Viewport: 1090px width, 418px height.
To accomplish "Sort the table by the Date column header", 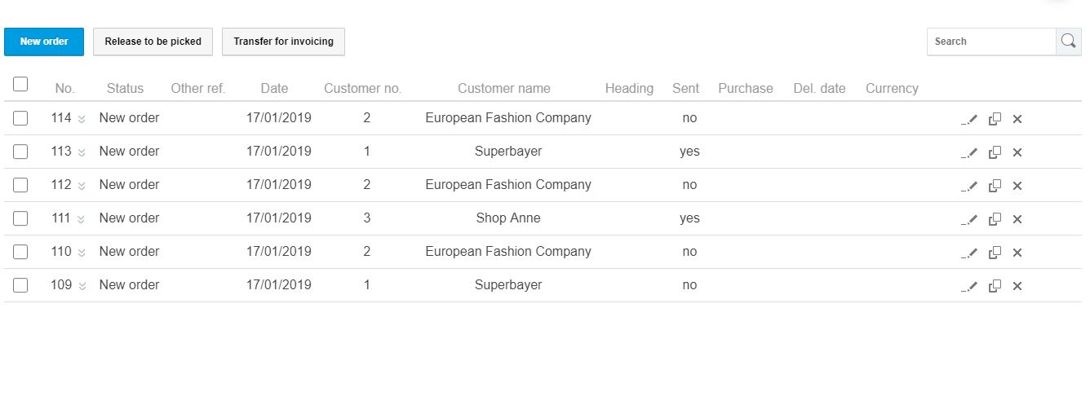I will (x=274, y=89).
